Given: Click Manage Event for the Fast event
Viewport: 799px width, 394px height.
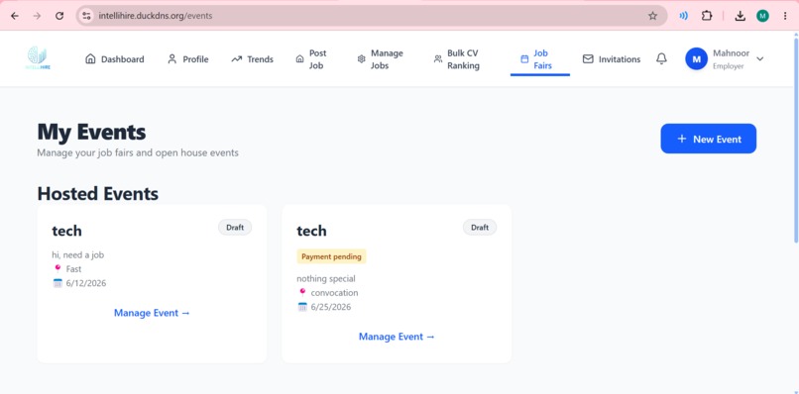Looking at the screenshot, I should point(152,313).
